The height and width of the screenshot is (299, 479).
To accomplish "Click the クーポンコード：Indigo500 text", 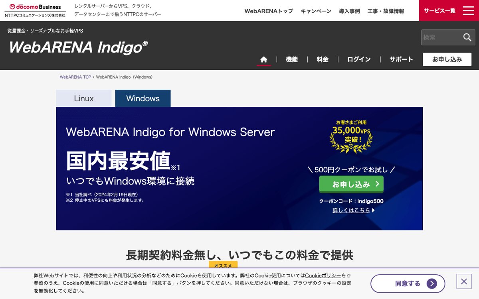I will click(x=351, y=201).
